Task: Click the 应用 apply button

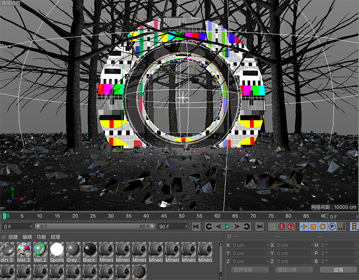Action: click(338, 270)
